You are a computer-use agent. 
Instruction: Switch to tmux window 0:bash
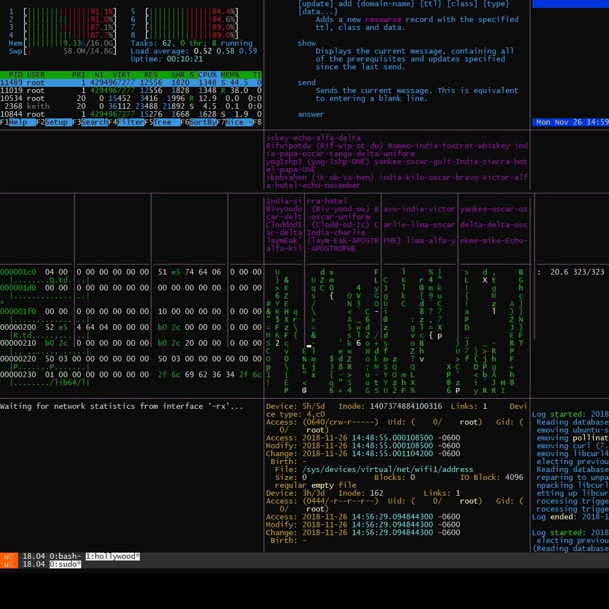point(65,556)
